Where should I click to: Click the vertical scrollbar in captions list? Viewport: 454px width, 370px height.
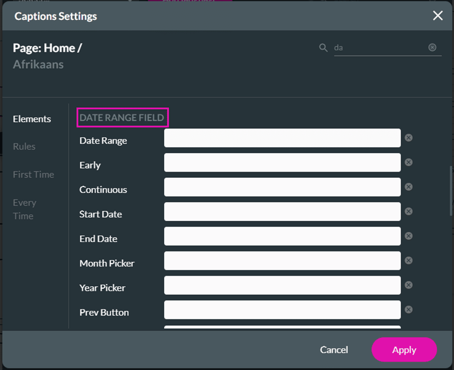[x=451, y=191]
